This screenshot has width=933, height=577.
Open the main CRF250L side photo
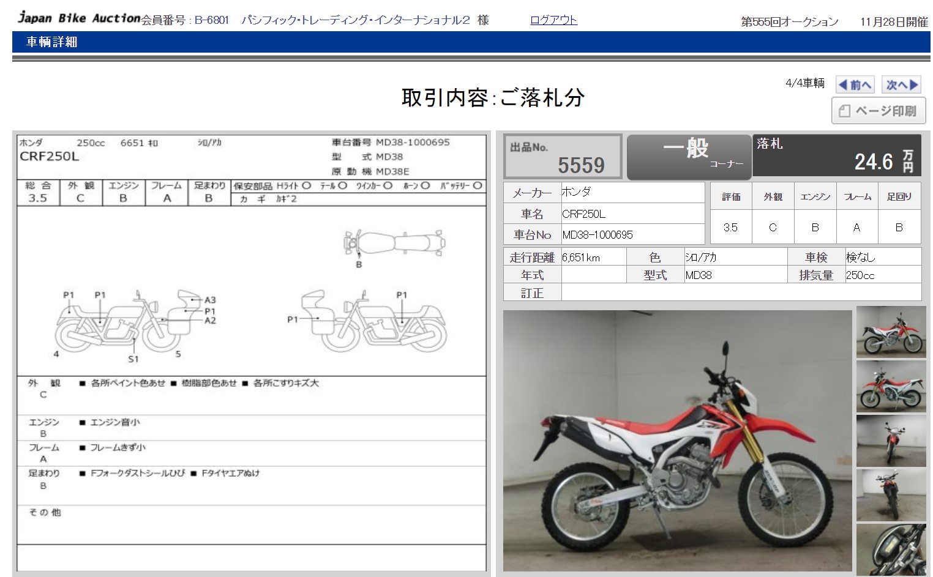(x=677, y=441)
